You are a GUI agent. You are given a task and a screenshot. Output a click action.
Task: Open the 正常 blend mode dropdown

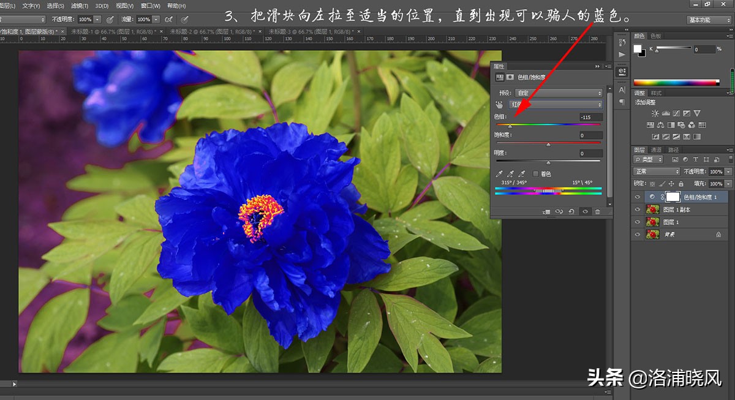(x=657, y=172)
